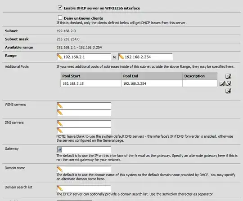Click the Enable DHCP server on WIRELESS label
Image resolution: width=243 pixels, height=201 pixels.
(x=102, y=8)
